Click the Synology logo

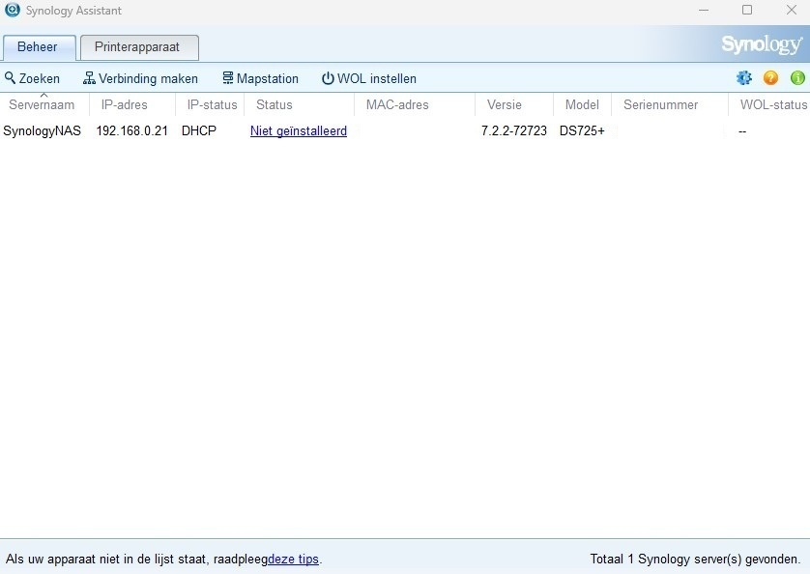tap(762, 45)
